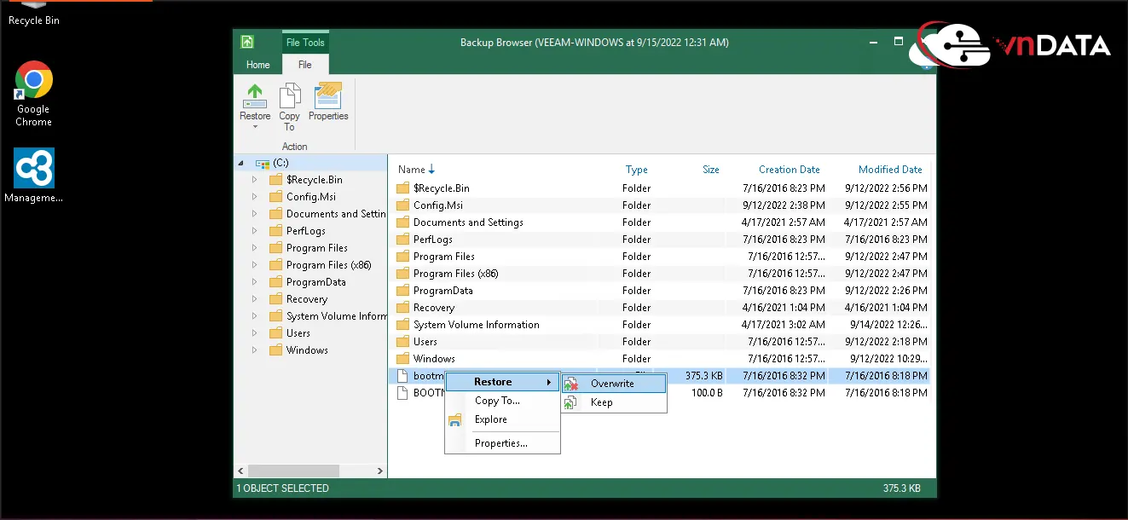Screen dimensions: 1128x520
Task: Select $Recycle.Bin folder icon in the file list
Action: coord(403,188)
